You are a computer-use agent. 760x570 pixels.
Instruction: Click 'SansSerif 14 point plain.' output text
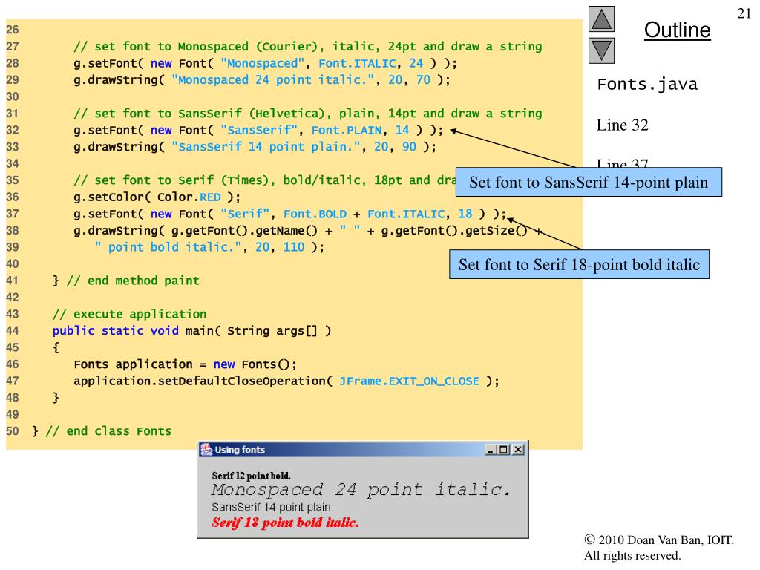tap(272, 508)
